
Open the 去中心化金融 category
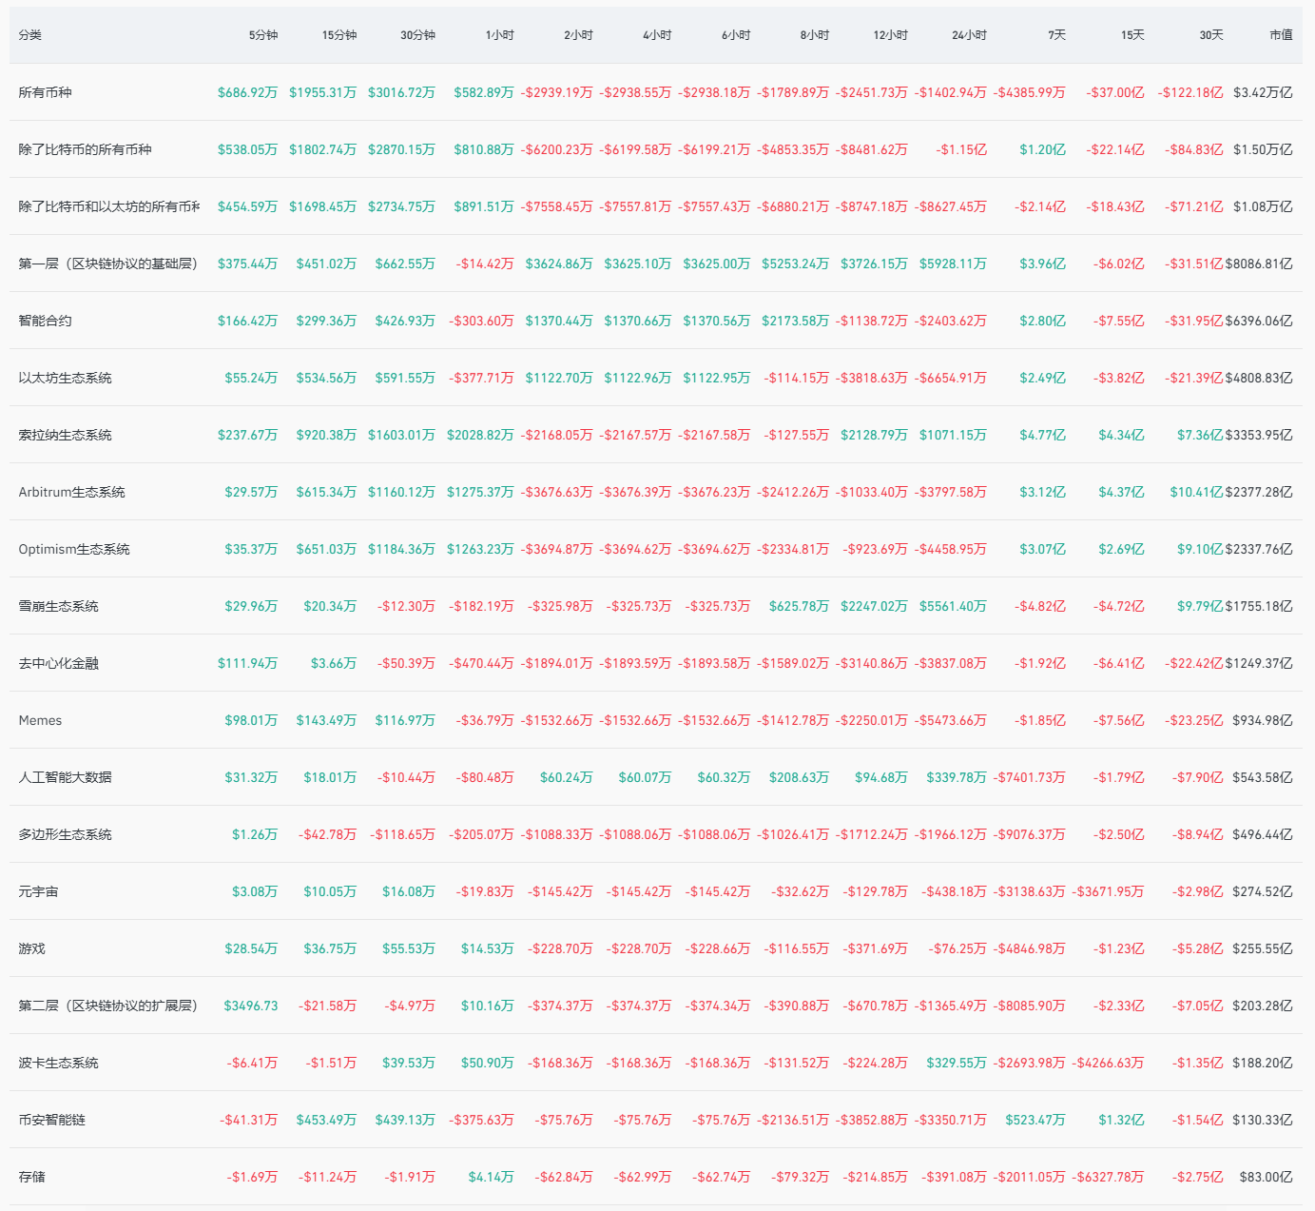(x=59, y=663)
